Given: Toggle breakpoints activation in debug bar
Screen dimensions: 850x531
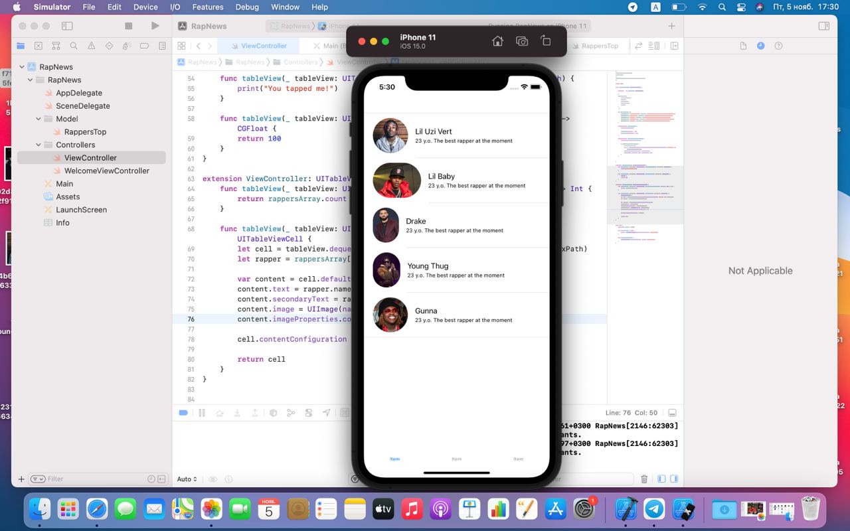Looking at the screenshot, I should pos(183,413).
